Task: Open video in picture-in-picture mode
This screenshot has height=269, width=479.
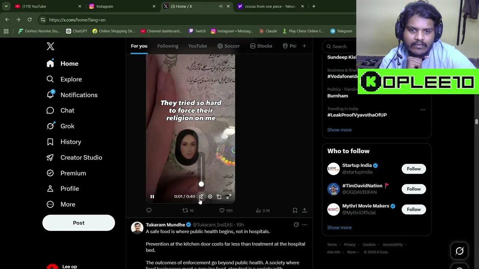Action: (219, 197)
